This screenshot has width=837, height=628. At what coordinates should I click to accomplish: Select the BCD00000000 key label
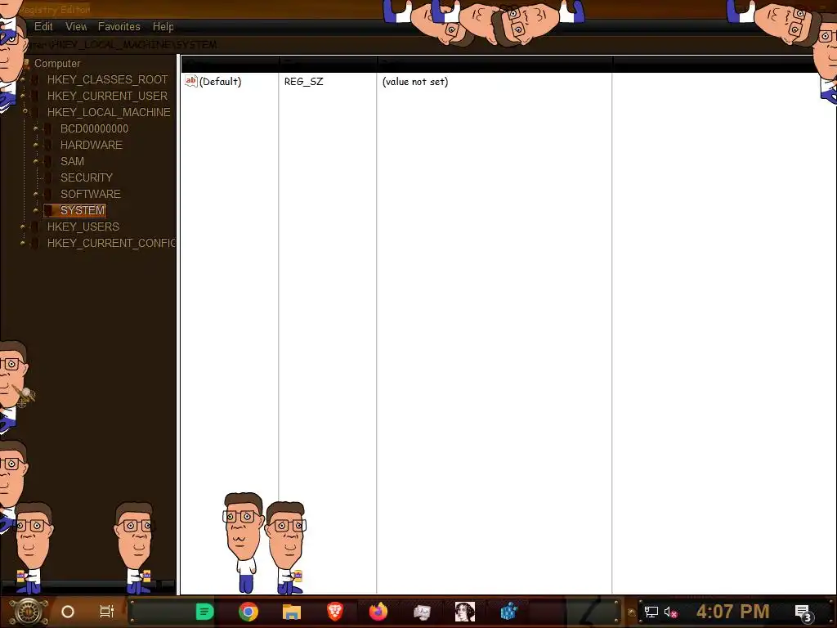click(x=94, y=128)
